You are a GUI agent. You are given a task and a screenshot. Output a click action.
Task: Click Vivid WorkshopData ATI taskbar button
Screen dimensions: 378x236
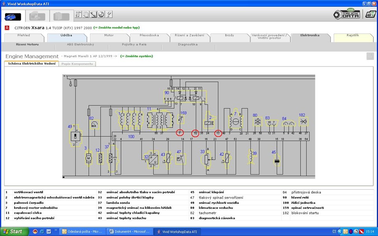(177, 232)
